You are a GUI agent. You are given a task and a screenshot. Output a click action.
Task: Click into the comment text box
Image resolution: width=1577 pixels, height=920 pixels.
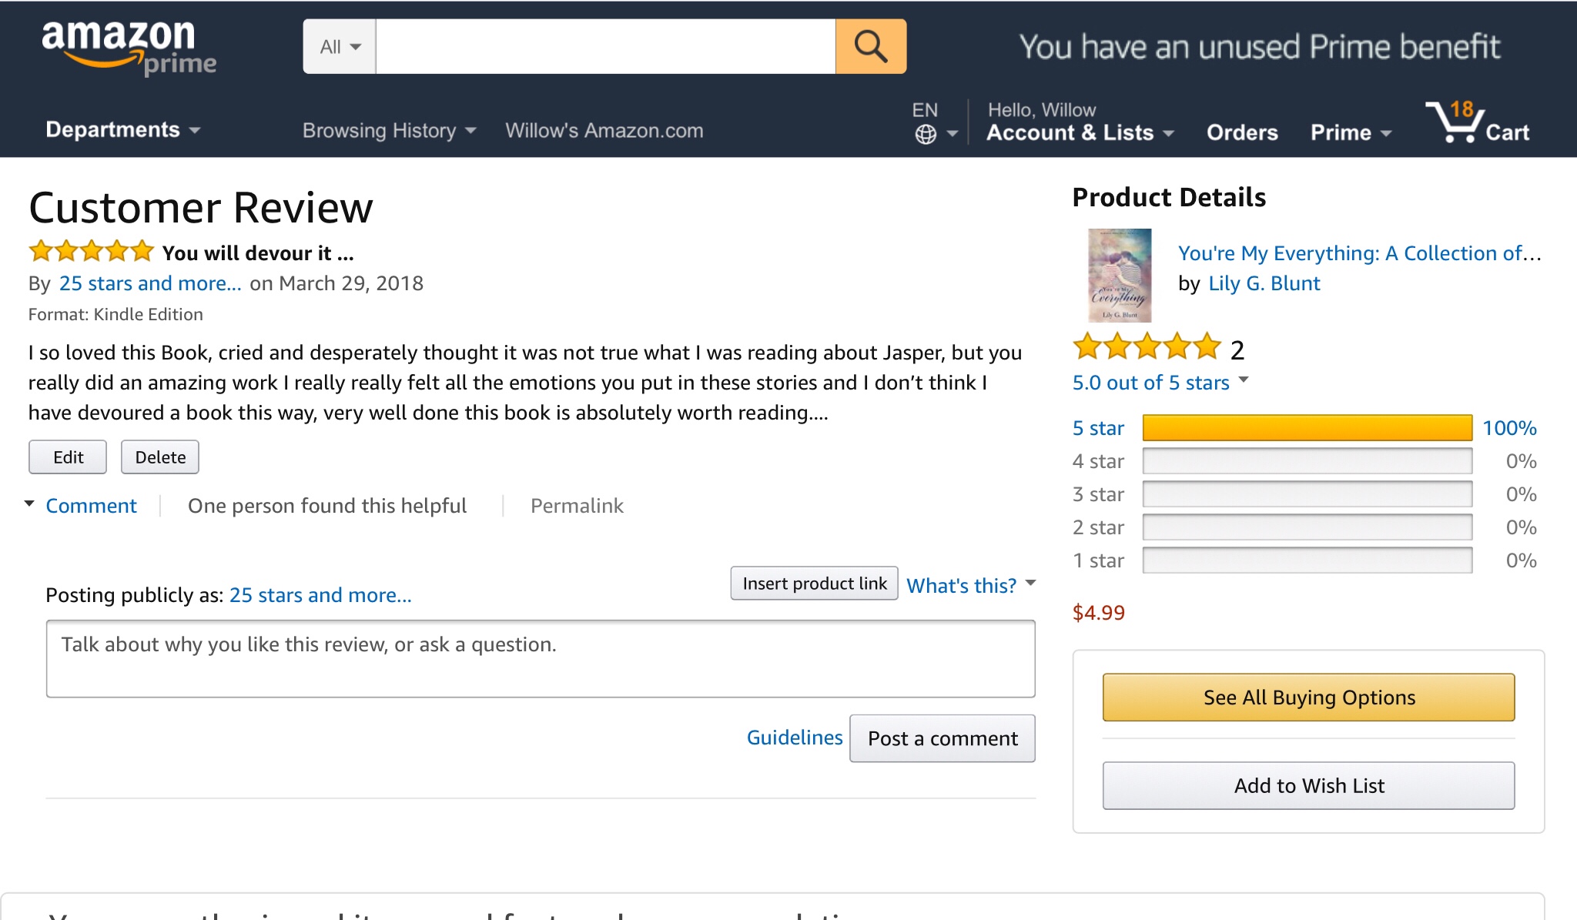[x=540, y=659]
